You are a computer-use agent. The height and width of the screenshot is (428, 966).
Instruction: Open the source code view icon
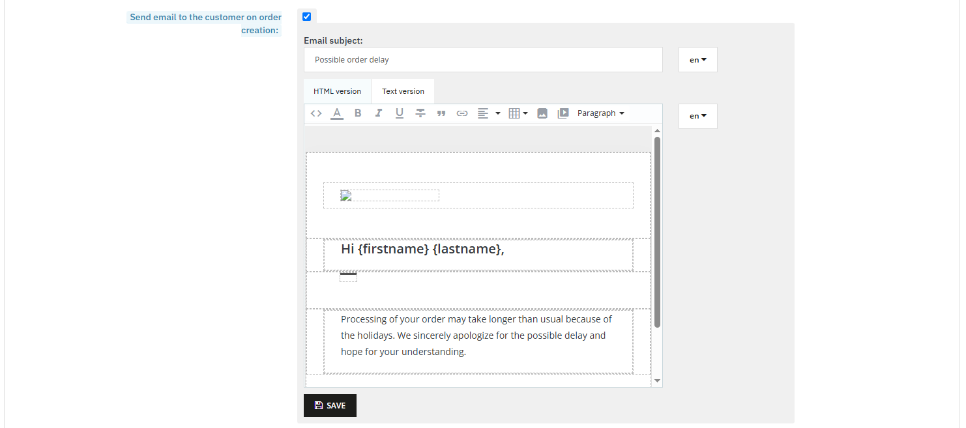click(x=316, y=113)
